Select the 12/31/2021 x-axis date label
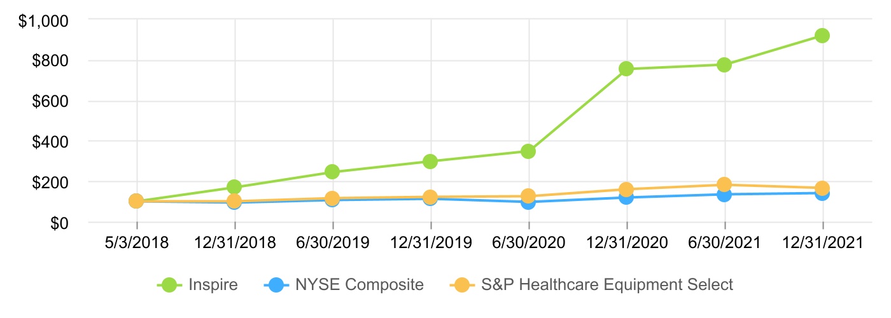This screenshot has width=891, height=318. (x=822, y=243)
